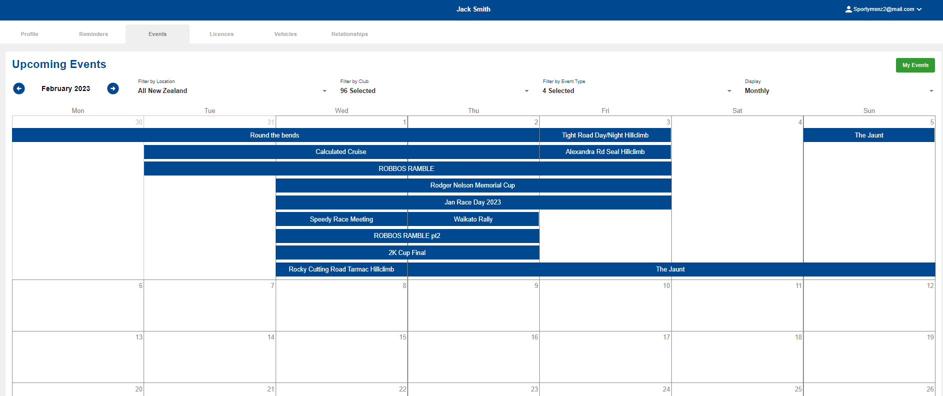Open the Filter by Club dropdown
943x396 pixels.
[x=434, y=90]
